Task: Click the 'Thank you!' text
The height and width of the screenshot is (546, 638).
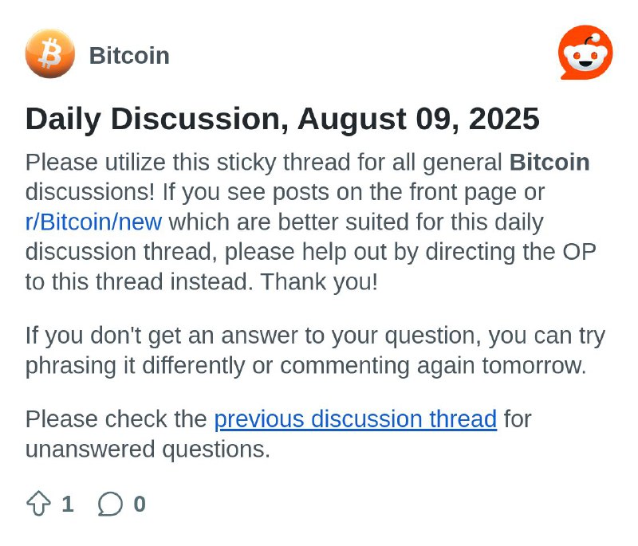Action: [319, 281]
